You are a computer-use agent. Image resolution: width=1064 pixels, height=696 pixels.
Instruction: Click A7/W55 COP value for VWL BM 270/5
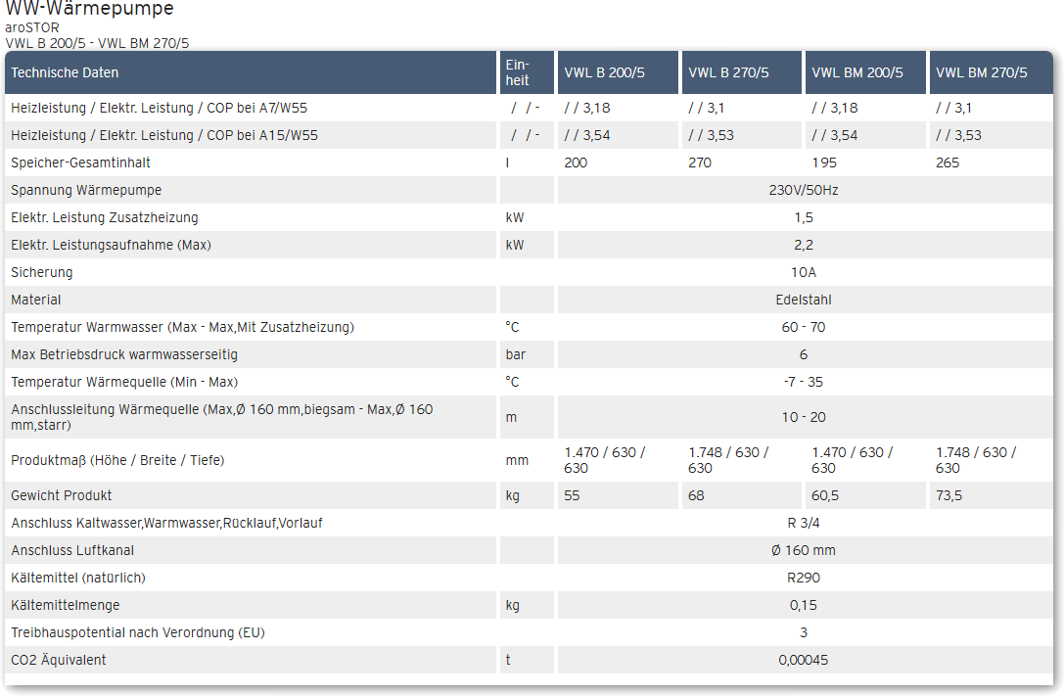[954, 108]
